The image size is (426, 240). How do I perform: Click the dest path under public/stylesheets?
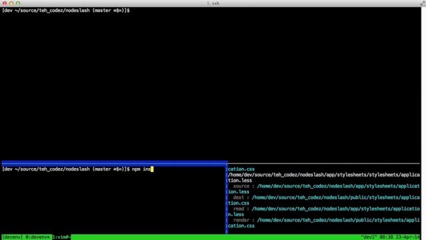tap(335, 197)
